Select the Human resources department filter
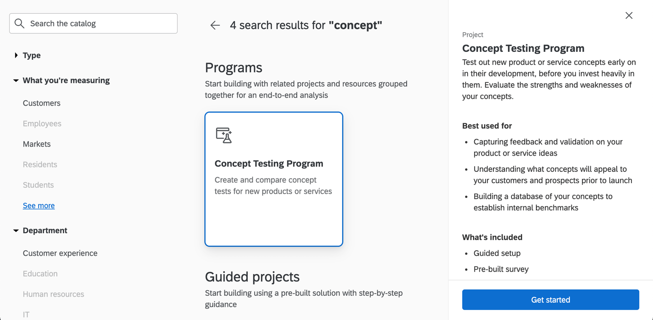Viewport: 653px width, 320px height. (x=53, y=294)
